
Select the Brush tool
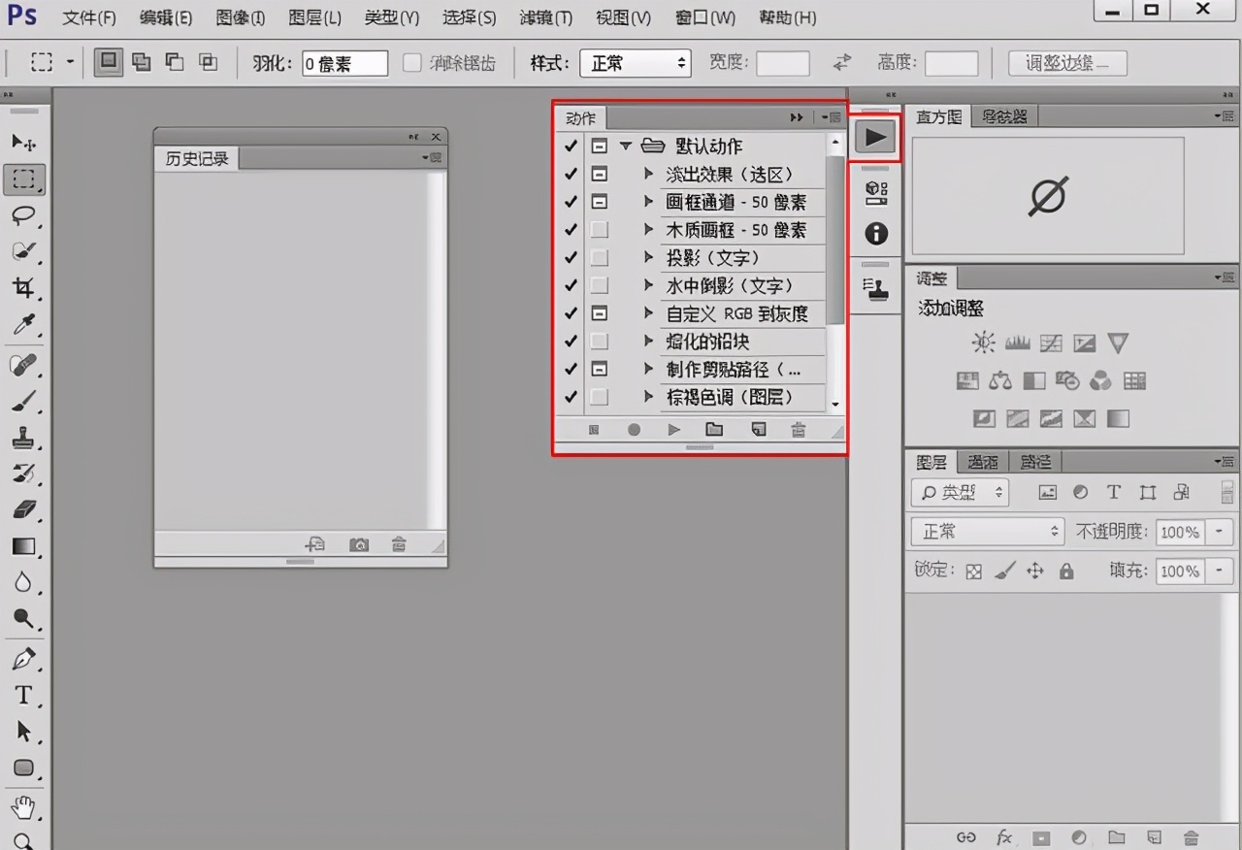coord(24,402)
